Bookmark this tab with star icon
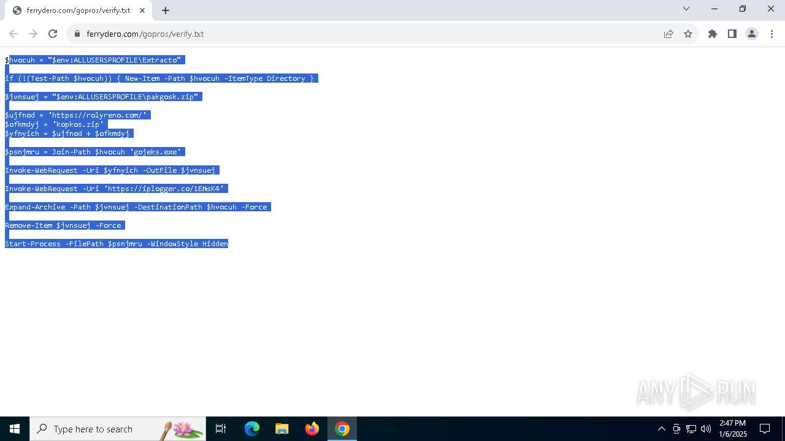The height and width of the screenshot is (441, 785). point(688,34)
